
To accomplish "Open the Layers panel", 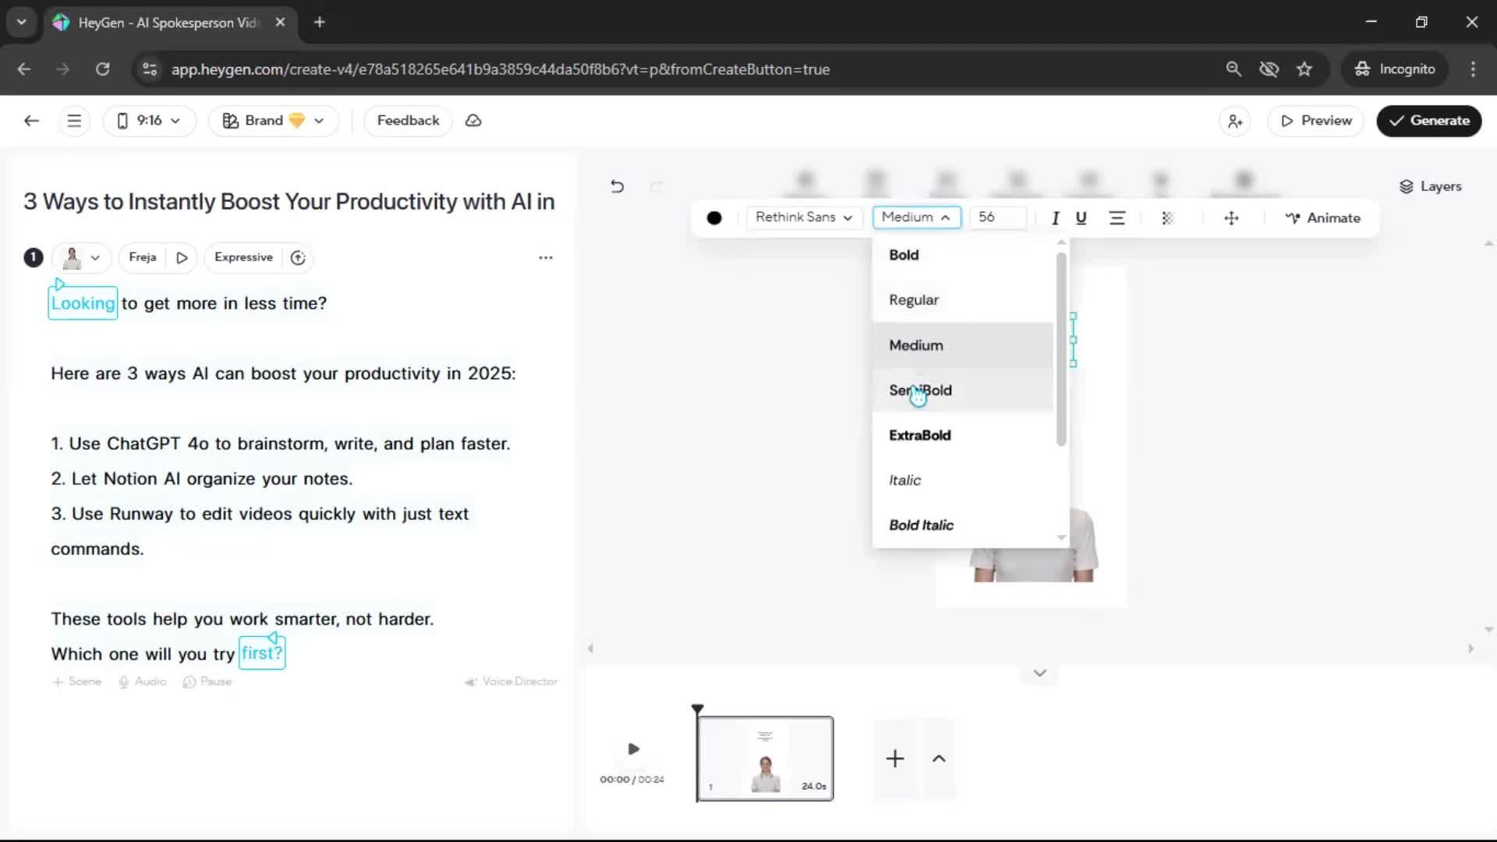I will coord(1430,186).
